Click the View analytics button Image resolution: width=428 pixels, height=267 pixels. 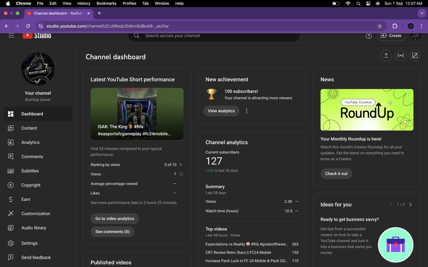coord(221,111)
